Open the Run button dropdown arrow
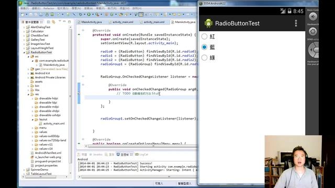This screenshot has height=188, width=335. (x=93, y=15)
